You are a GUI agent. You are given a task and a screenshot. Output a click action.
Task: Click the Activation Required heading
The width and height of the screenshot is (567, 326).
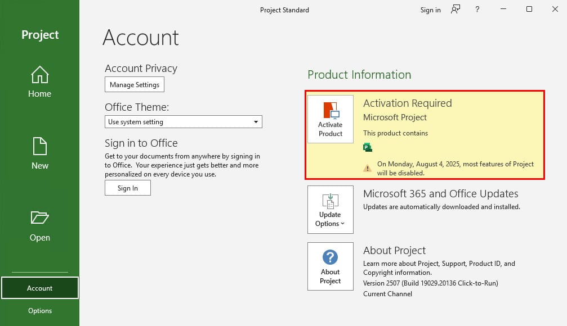pos(408,103)
